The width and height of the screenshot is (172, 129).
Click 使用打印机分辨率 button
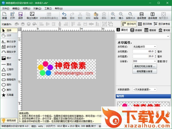(145, 66)
